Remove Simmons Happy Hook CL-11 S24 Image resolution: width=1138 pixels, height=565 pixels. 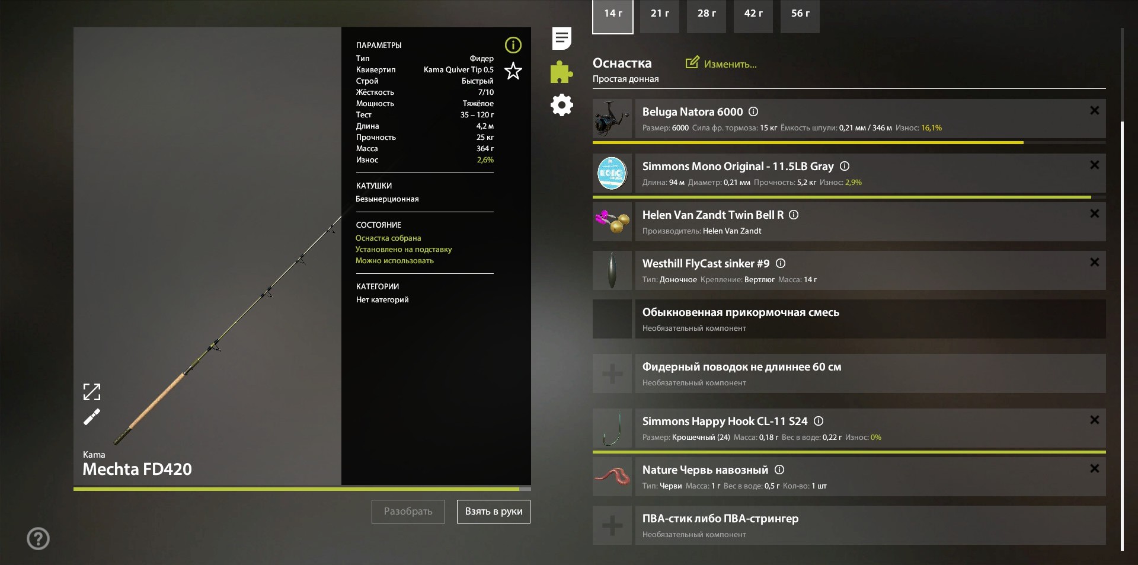(1094, 420)
